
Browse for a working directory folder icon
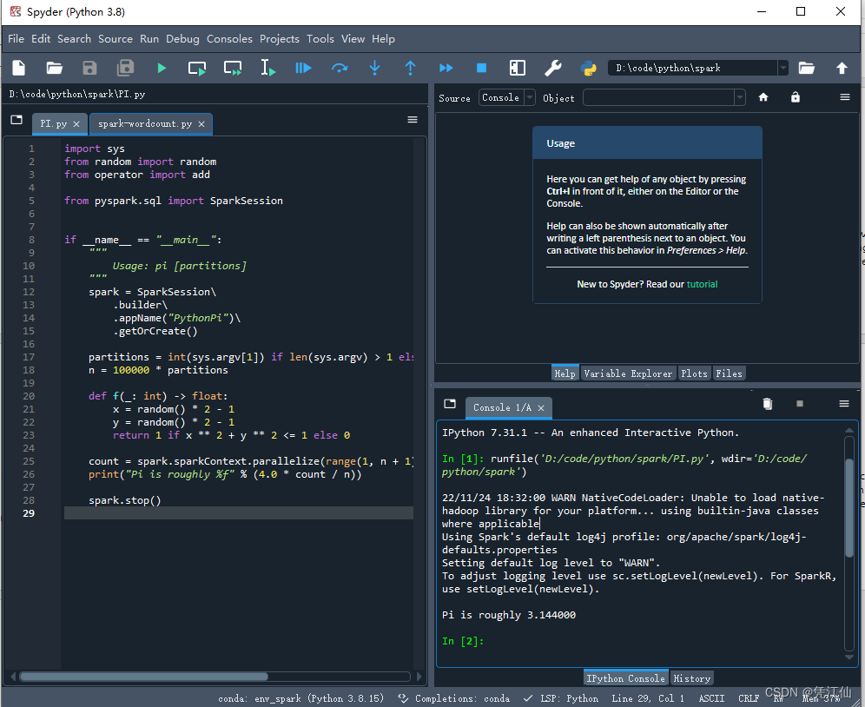pyautogui.click(x=806, y=68)
